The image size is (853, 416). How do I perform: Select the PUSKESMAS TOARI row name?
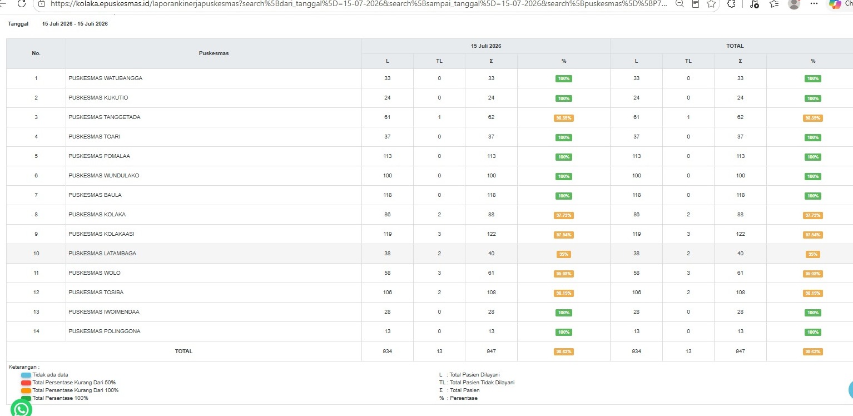tap(95, 137)
